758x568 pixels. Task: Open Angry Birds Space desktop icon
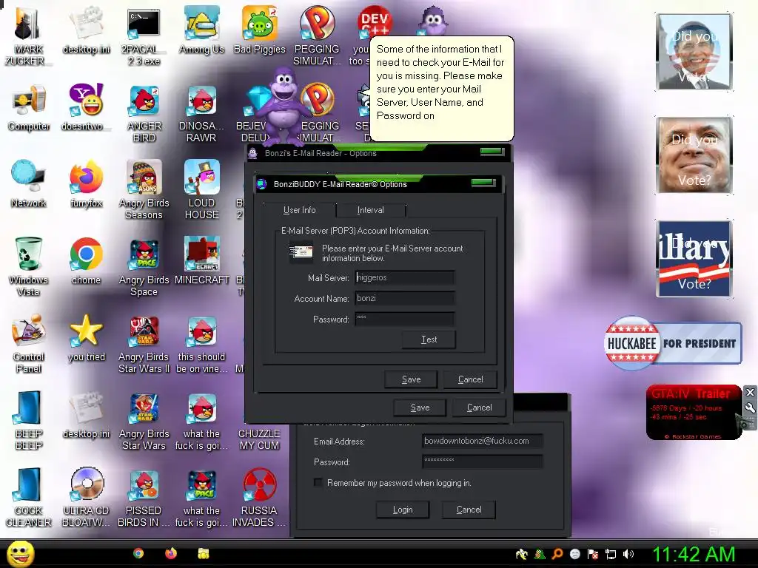coord(144,266)
